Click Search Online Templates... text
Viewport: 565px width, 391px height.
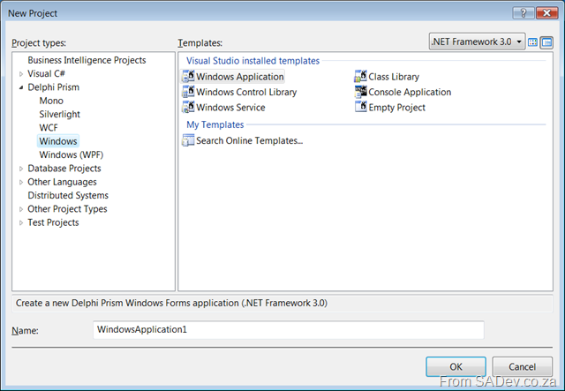[249, 140]
